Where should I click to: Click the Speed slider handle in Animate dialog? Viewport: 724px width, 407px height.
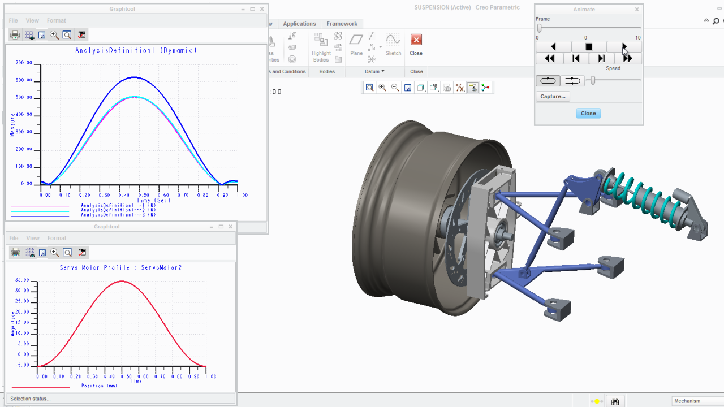[593, 81]
